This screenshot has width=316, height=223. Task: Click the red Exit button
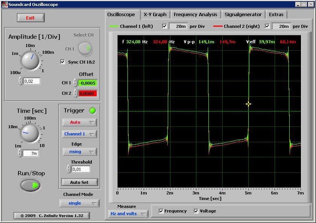[30, 18]
